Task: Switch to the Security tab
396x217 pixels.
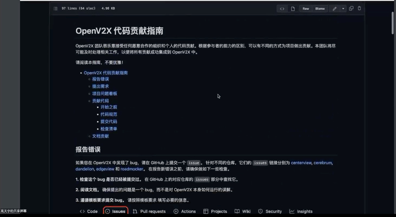Action: [x=270, y=211]
